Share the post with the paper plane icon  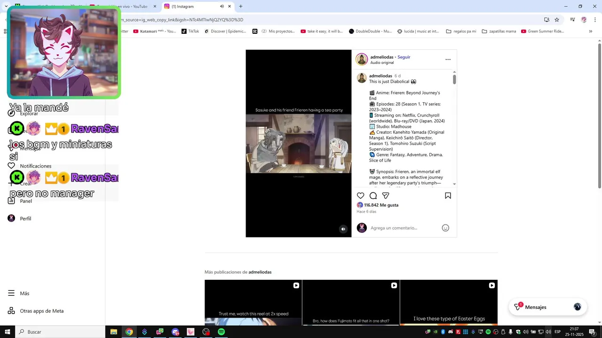click(386, 196)
